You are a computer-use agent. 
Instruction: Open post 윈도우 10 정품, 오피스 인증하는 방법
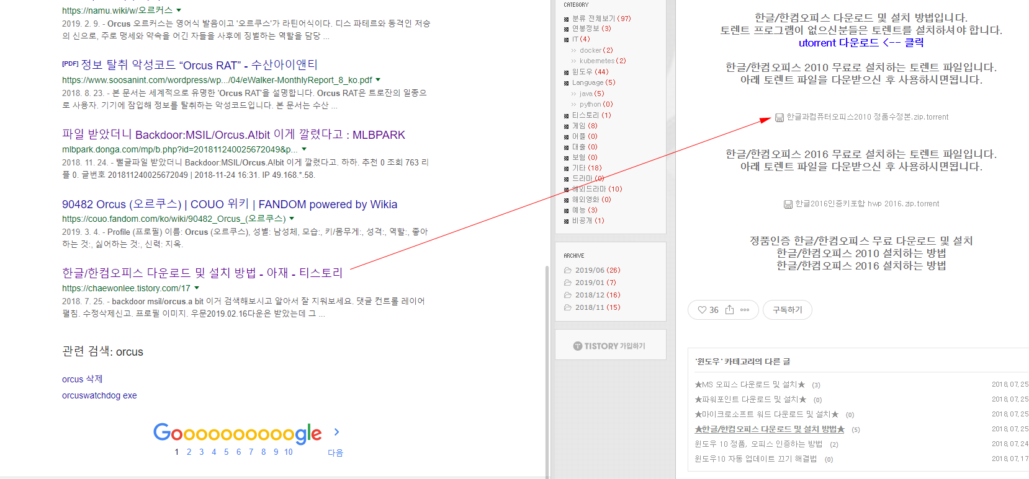(758, 444)
